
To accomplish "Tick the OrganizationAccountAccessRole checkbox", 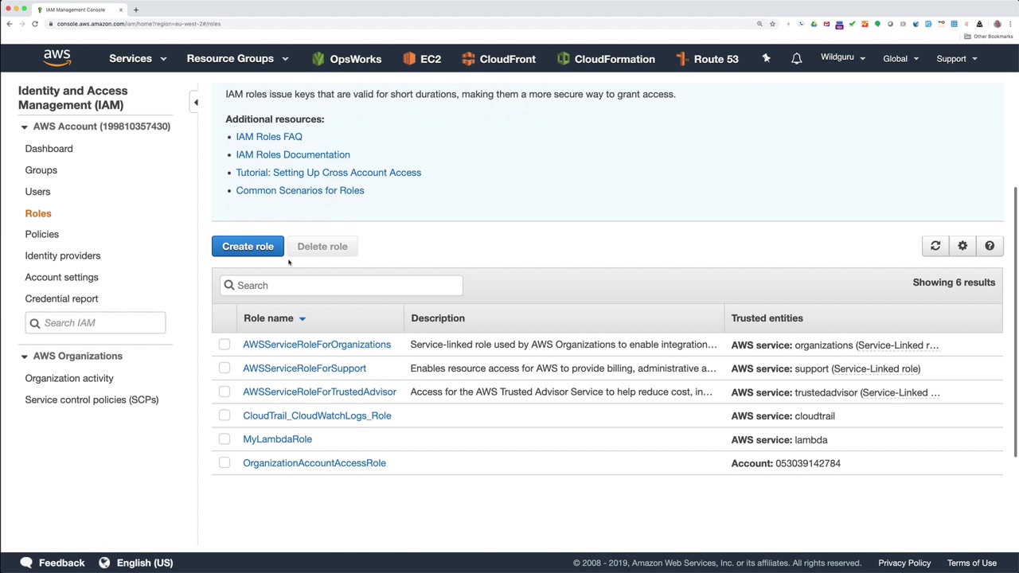I will 224,462.
